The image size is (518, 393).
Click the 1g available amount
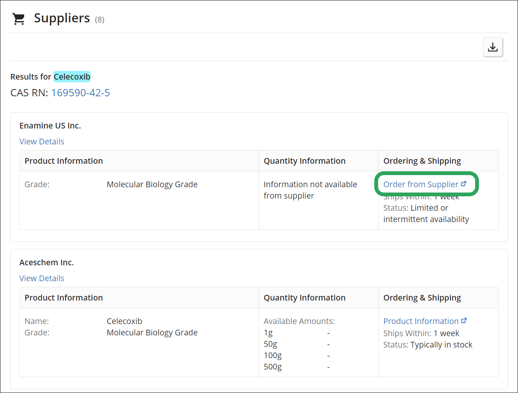pyautogui.click(x=268, y=333)
